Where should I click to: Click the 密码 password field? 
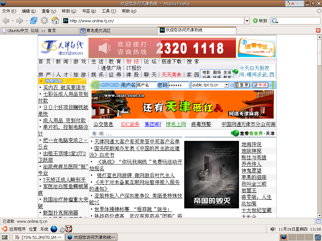tap(178, 85)
